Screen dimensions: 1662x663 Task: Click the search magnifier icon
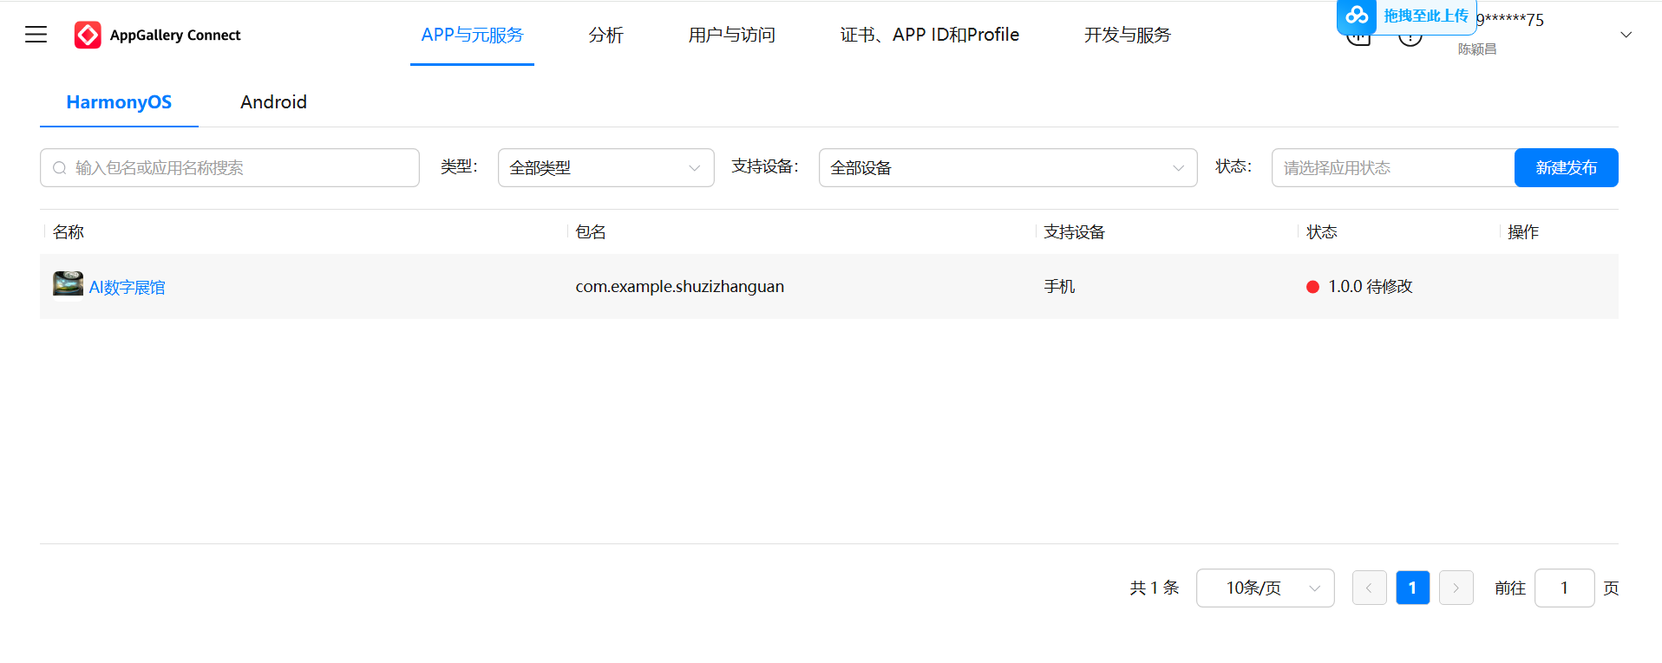(60, 168)
